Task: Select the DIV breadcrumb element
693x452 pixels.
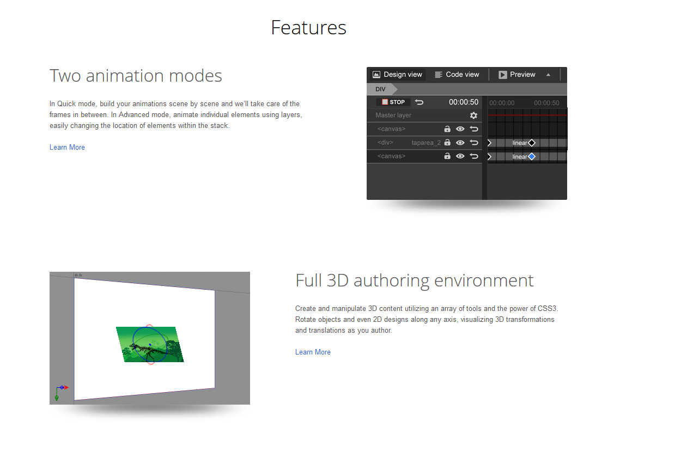Action: (380, 89)
